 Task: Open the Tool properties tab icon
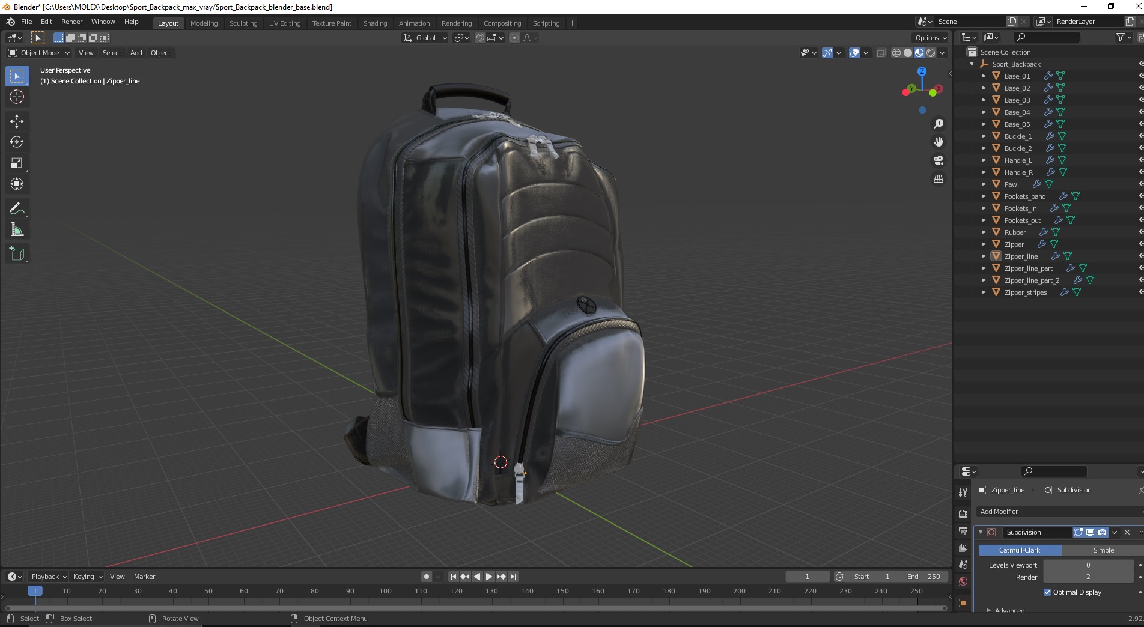point(963,492)
